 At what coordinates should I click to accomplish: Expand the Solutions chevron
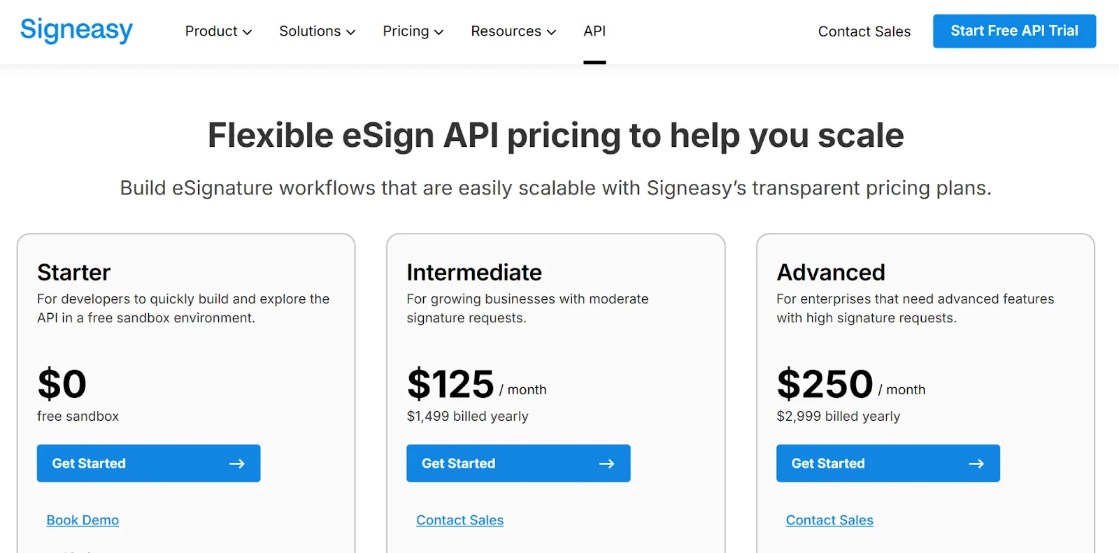point(351,32)
